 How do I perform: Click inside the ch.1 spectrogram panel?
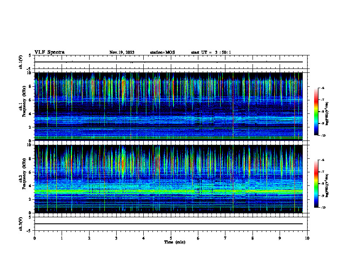click(x=169, y=106)
